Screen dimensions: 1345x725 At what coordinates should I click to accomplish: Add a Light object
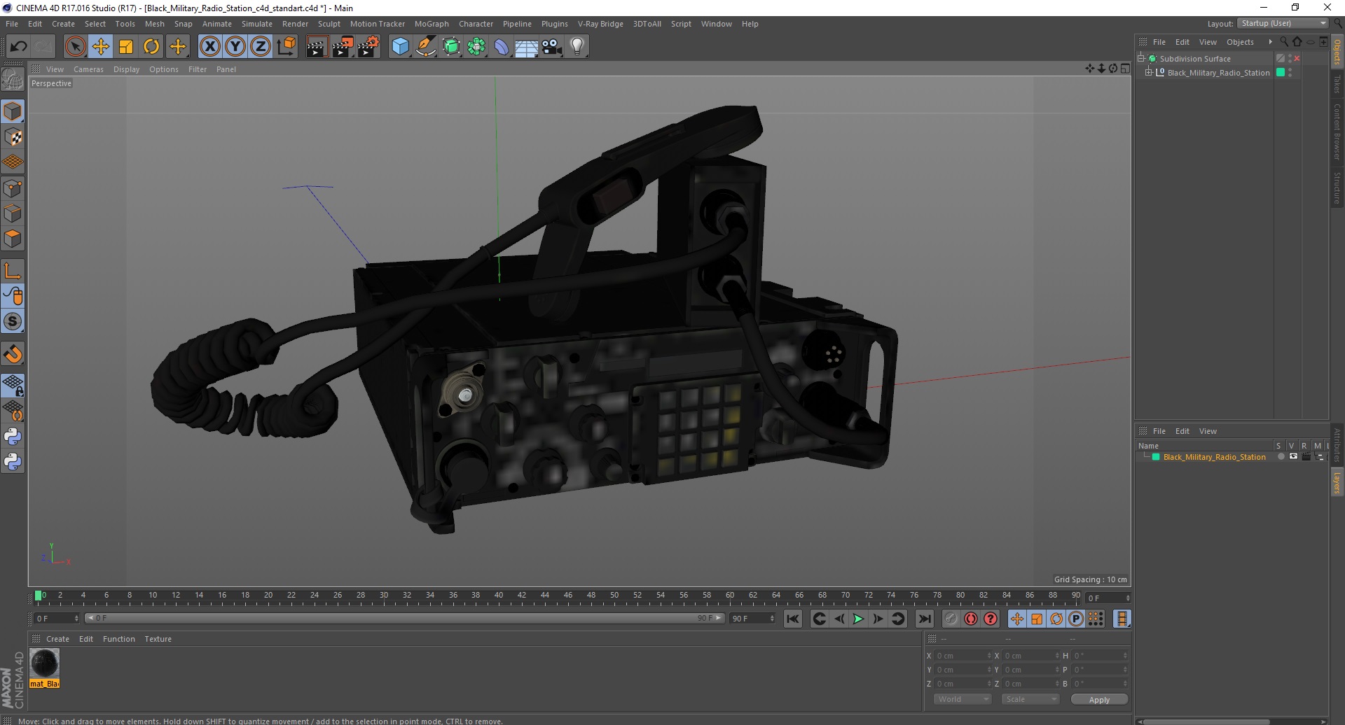pyautogui.click(x=577, y=47)
